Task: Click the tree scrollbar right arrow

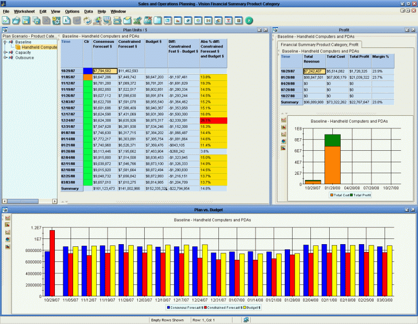Action: [55, 201]
